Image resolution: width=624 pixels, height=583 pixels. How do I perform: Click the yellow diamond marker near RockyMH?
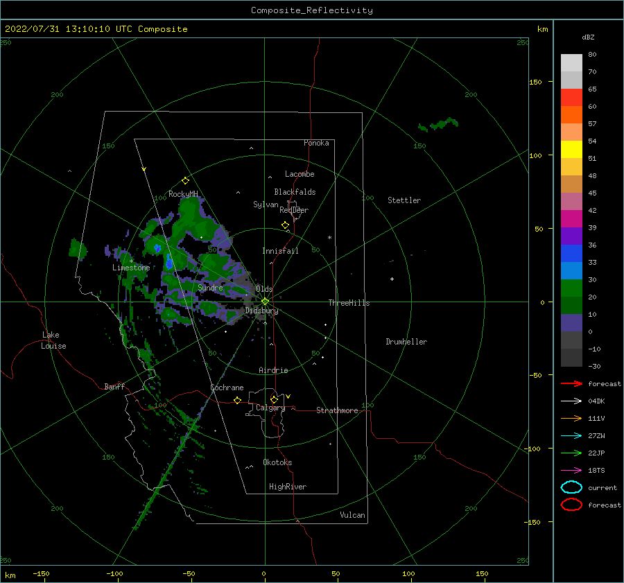pyautogui.click(x=185, y=181)
